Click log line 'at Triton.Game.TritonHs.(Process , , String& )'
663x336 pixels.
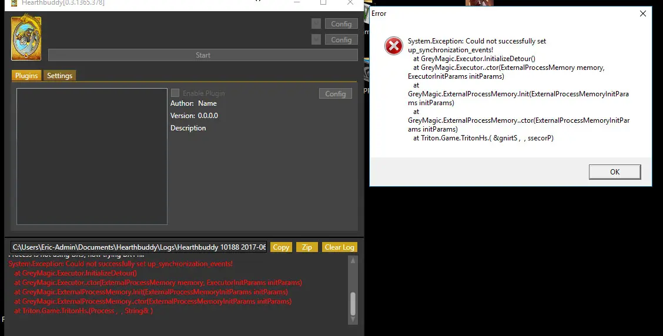pyautogui.click(x=83, y=311)
